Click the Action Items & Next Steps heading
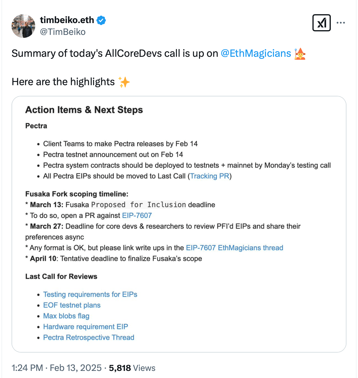Viewport: 358px width, 378px height. click(x=84, y=110)
